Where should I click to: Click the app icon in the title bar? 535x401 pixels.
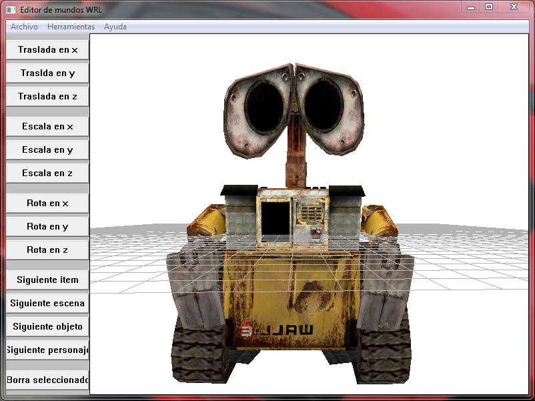[x=11, y=9]
